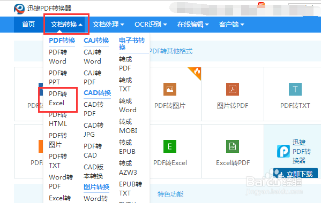321x203 pixels.
Task: Select 转成TXT under 电子书转换
Action: 125,84
